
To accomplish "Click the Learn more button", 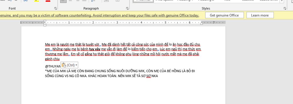I will coord(260,15).
